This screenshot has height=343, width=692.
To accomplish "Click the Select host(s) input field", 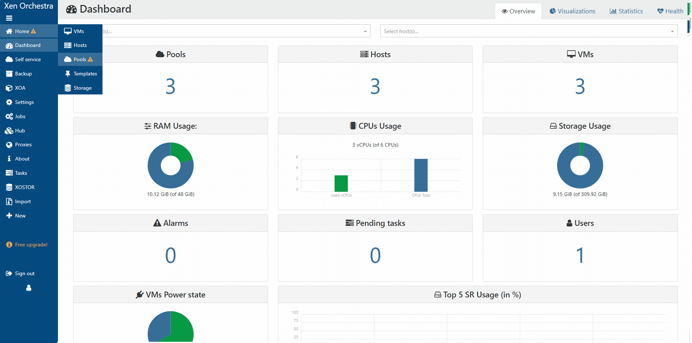I will pyautogui.click(x=529, y=31).
